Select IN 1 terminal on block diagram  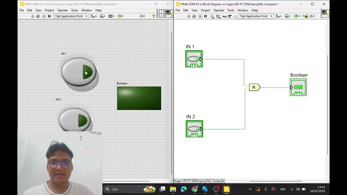[x=194, y=59]
